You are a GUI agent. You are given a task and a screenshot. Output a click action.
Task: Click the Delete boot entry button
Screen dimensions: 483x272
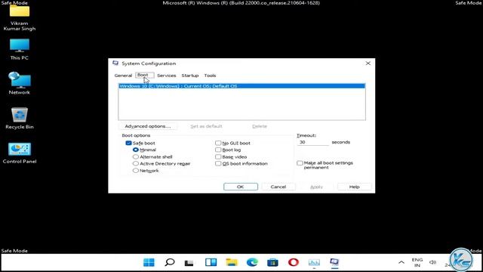260,126
